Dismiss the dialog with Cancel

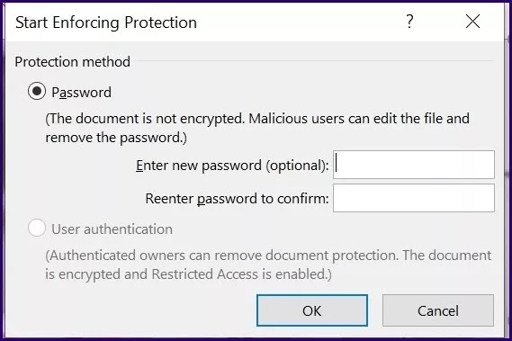[x=438, y=310]
